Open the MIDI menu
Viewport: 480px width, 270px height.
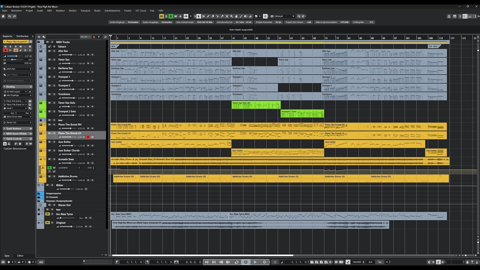tap(49, 10)
